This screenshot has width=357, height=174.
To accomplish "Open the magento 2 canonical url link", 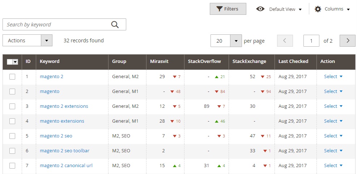I will click(x=66, y=166).
